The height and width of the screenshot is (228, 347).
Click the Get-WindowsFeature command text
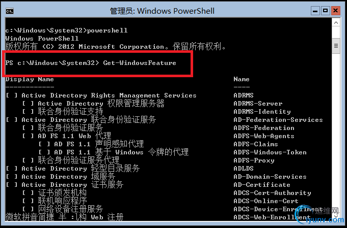click(x=139, y=63)
